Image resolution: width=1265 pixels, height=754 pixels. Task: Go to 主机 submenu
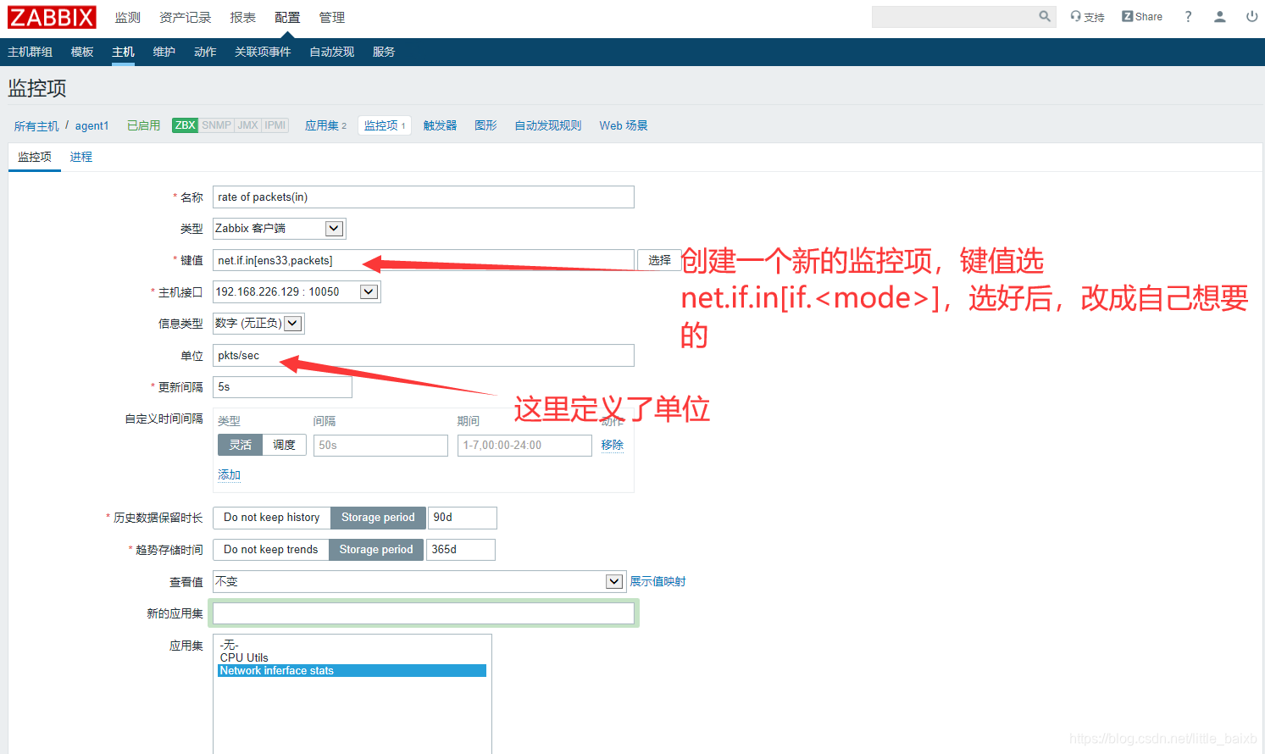click(x=123, y=53)
